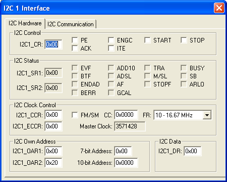Enable the START checkbox

(147, 40)
